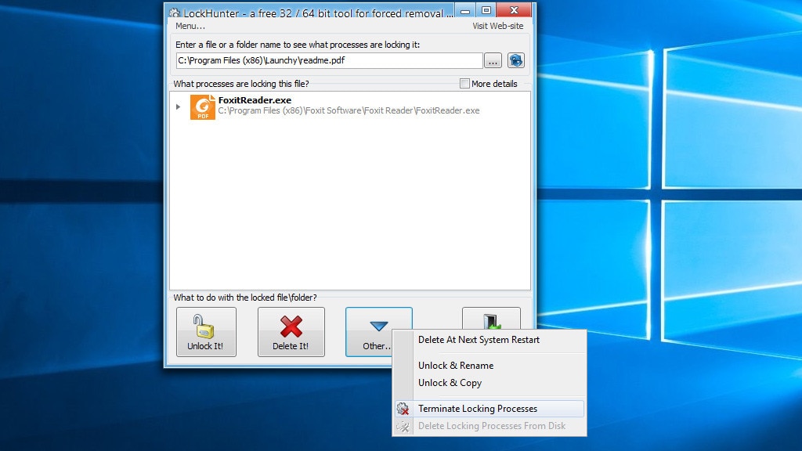Click the Delete It! button

(291, 332)
